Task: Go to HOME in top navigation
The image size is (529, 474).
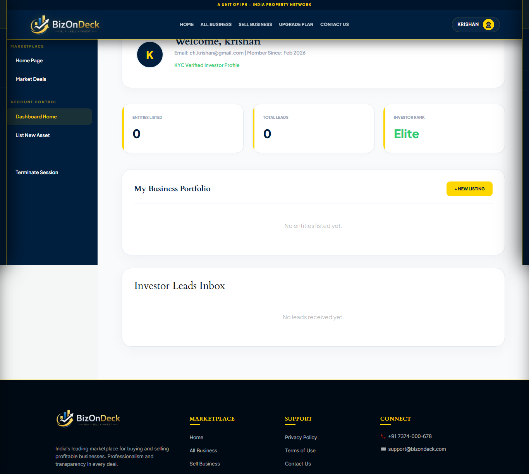Action: pos(187,24)
